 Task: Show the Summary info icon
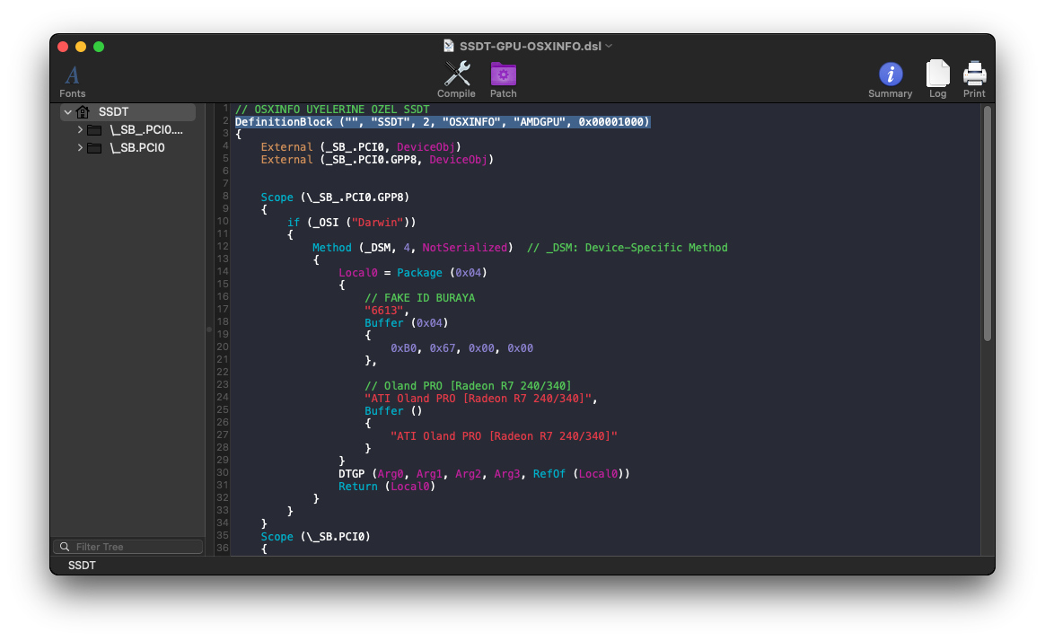click(890, 74)
